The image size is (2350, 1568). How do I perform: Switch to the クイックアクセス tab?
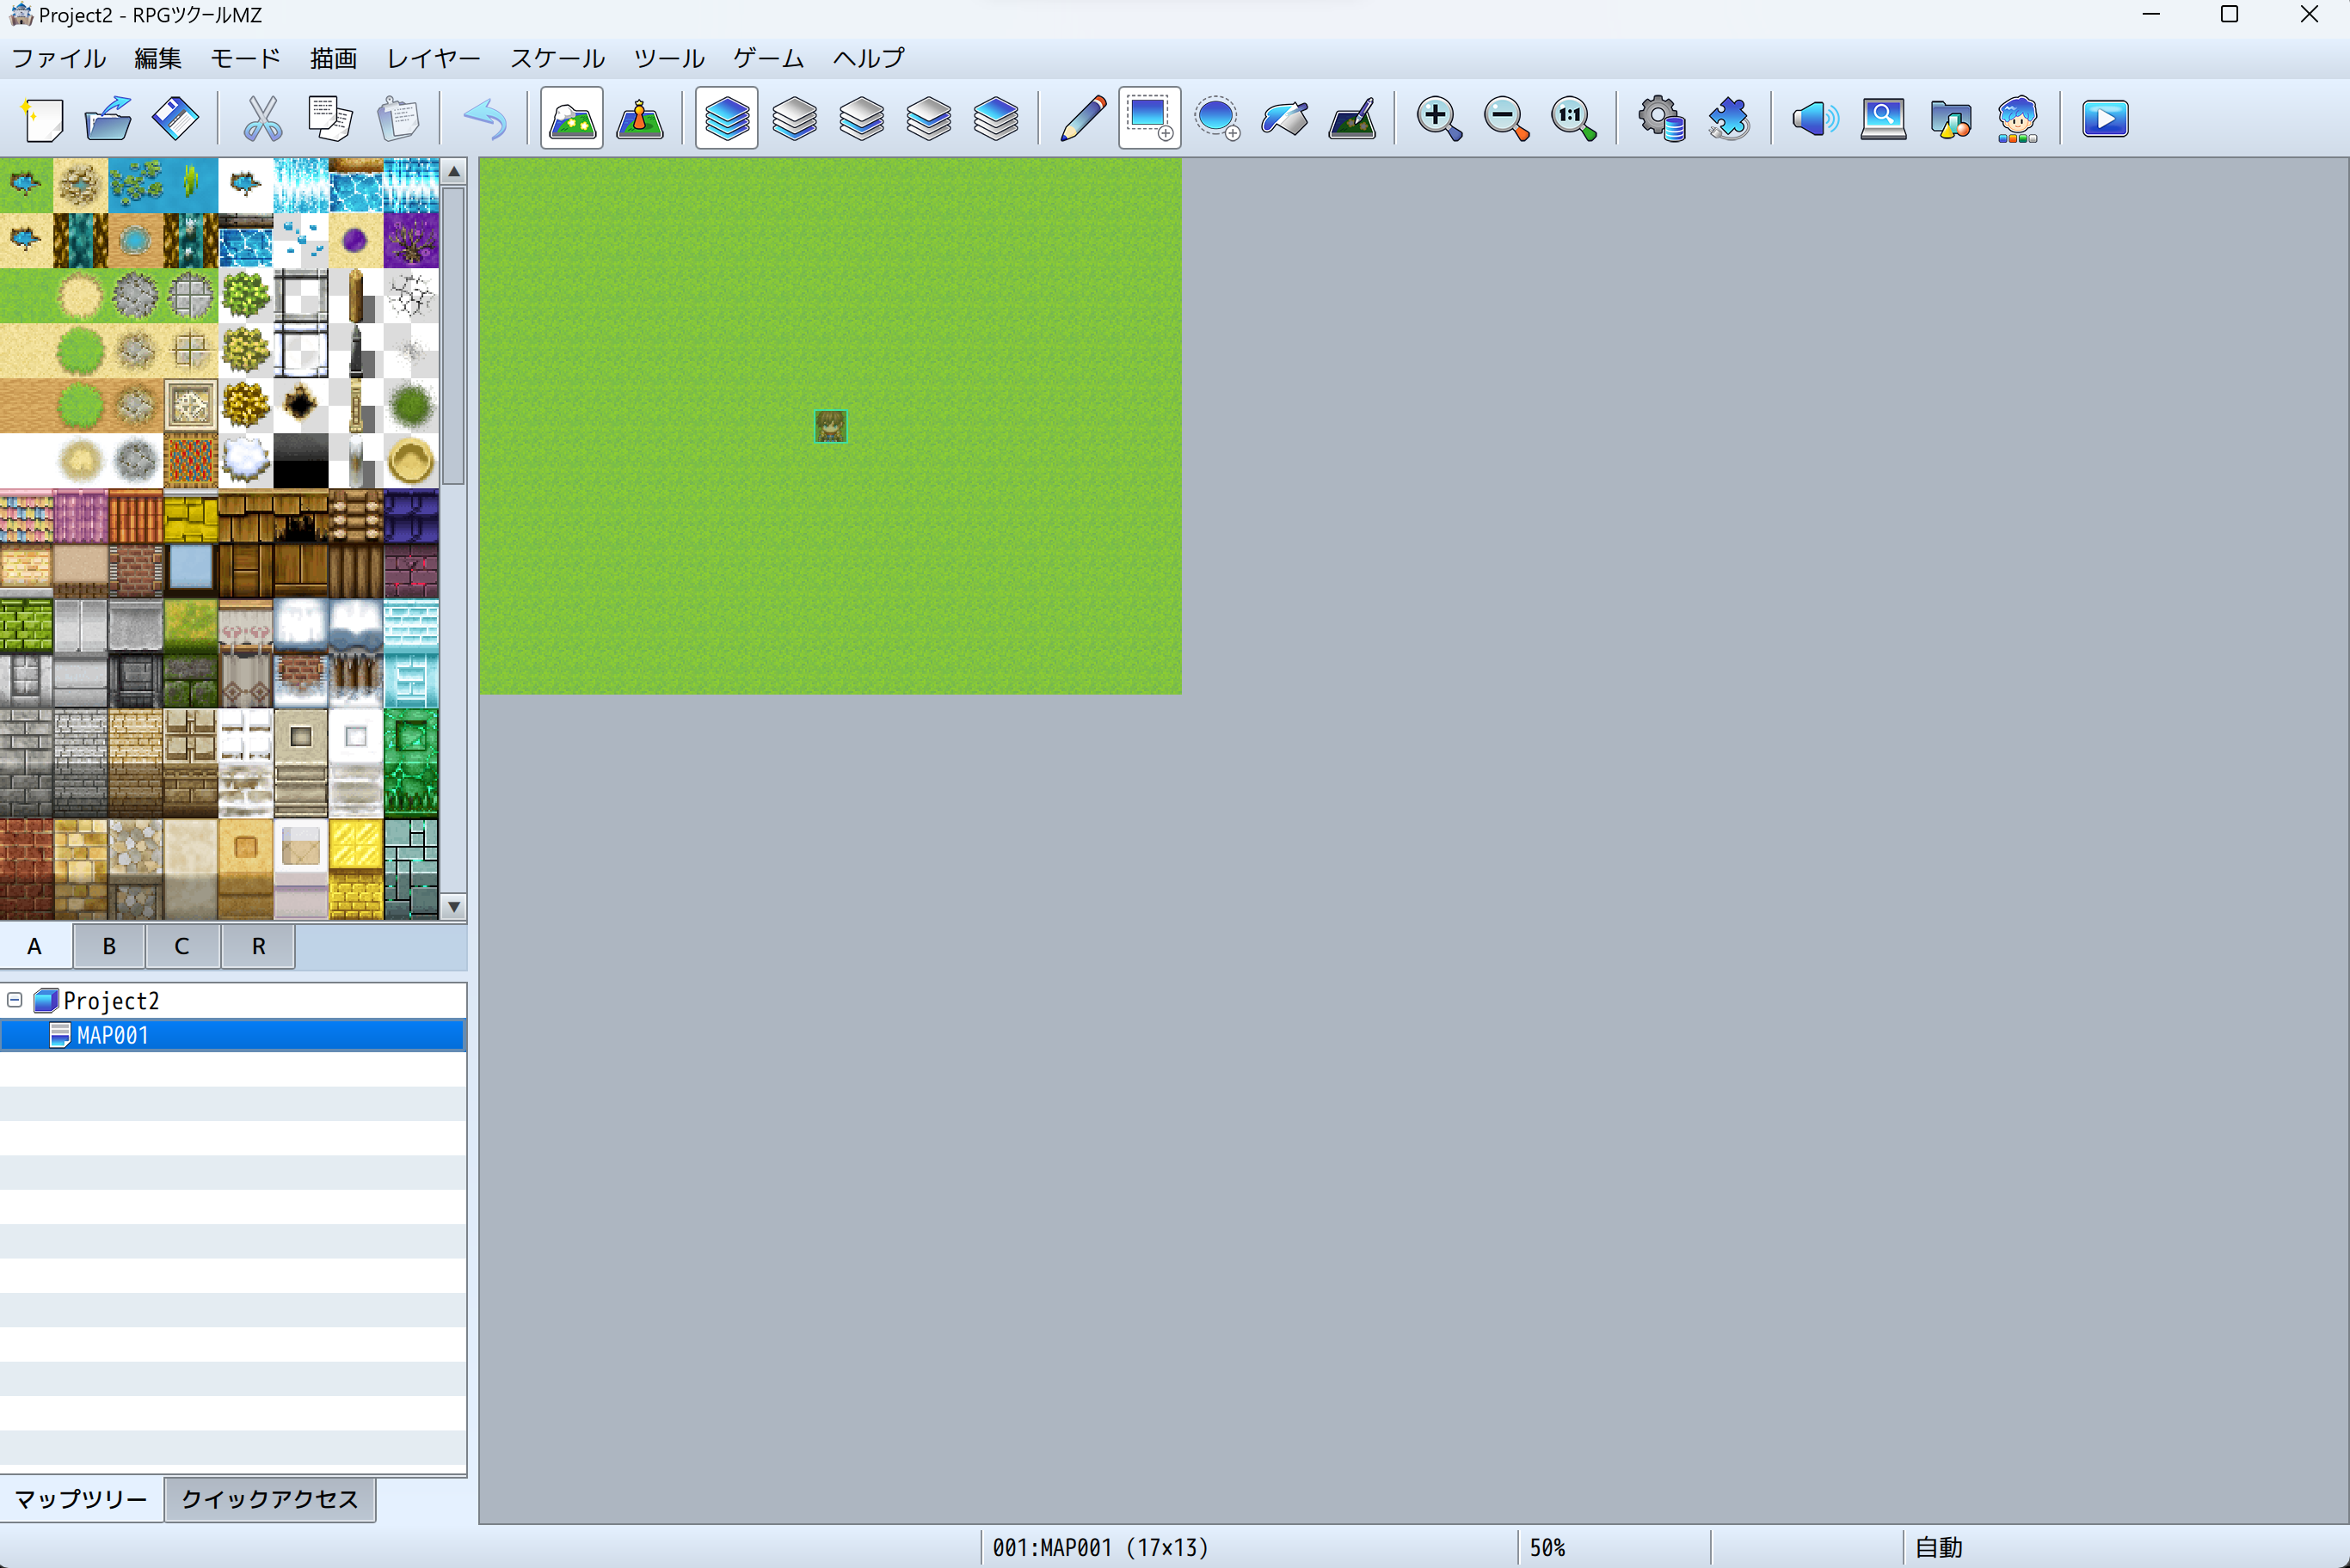pos(269,1498)
